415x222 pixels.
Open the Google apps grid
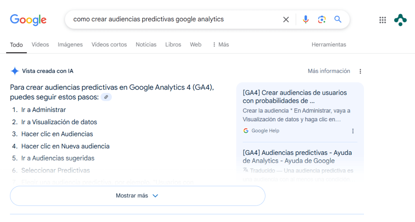[382, 20]
